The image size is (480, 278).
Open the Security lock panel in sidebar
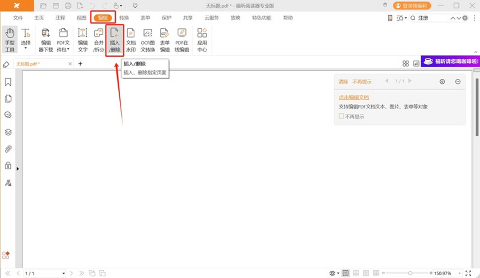[8, 165]
